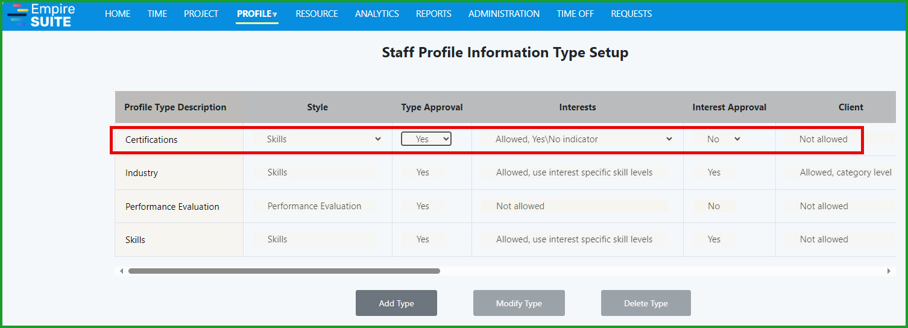Open the Interest Approval dropdown for Certifications

[724, 139]
